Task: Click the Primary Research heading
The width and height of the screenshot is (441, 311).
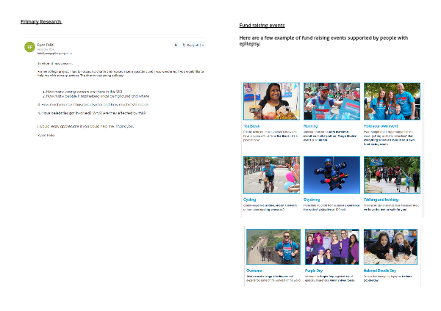Action: tap(41, 22)
